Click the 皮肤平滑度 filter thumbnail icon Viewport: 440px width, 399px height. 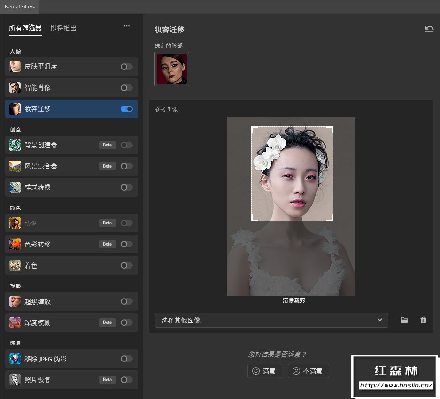point(15,67)
